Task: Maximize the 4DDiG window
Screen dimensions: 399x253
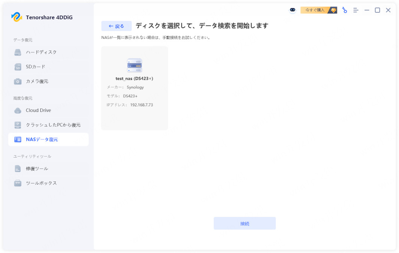Action: click(377, 10)
